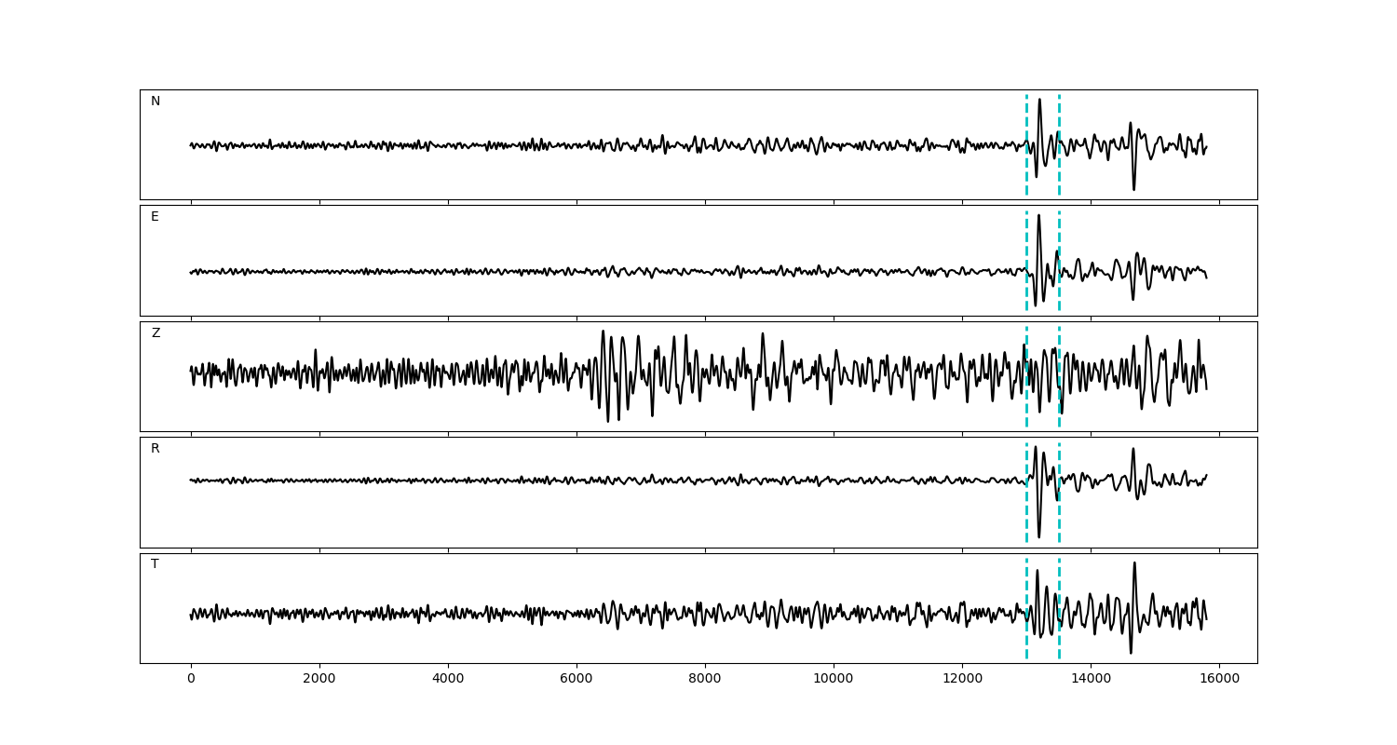Image resolution: width=1397 pixels, height=745 pixels.
Task: Select the 4000 x-axis tick label
Action: click(448, 680)
